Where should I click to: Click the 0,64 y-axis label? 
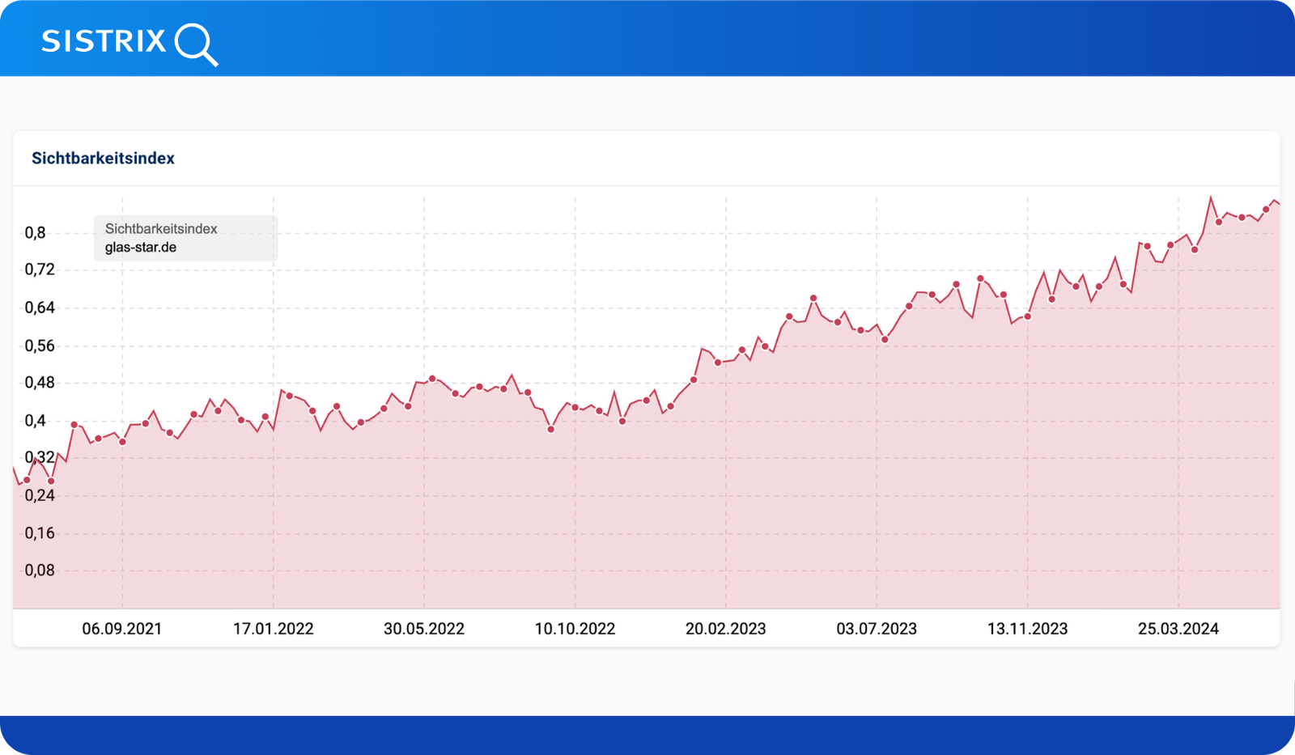(40, 308)
